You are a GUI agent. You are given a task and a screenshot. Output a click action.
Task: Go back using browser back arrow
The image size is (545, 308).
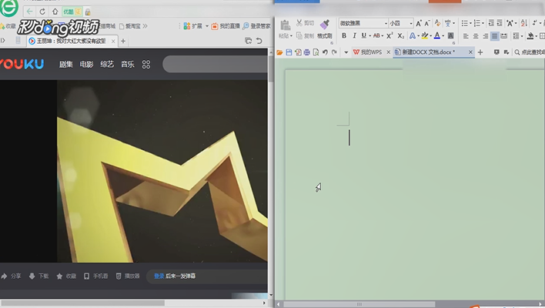click(29, 12)
